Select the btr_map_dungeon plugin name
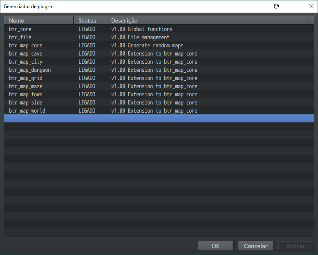The height and width of the screenshot is (255, 318). click(30, 70)
